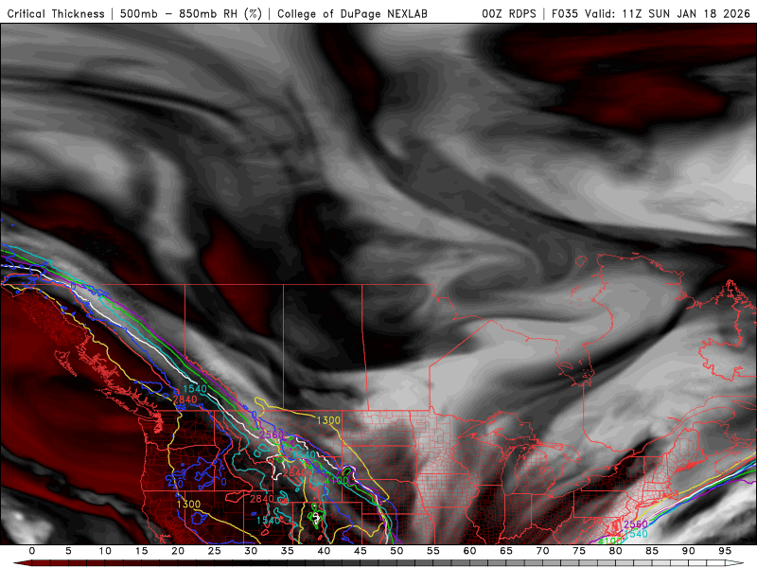Image resolution: width=757 pixels, height=568 pixels.
Task: Select the 10 tick on the RH color scale
Action: coord(105,551)
